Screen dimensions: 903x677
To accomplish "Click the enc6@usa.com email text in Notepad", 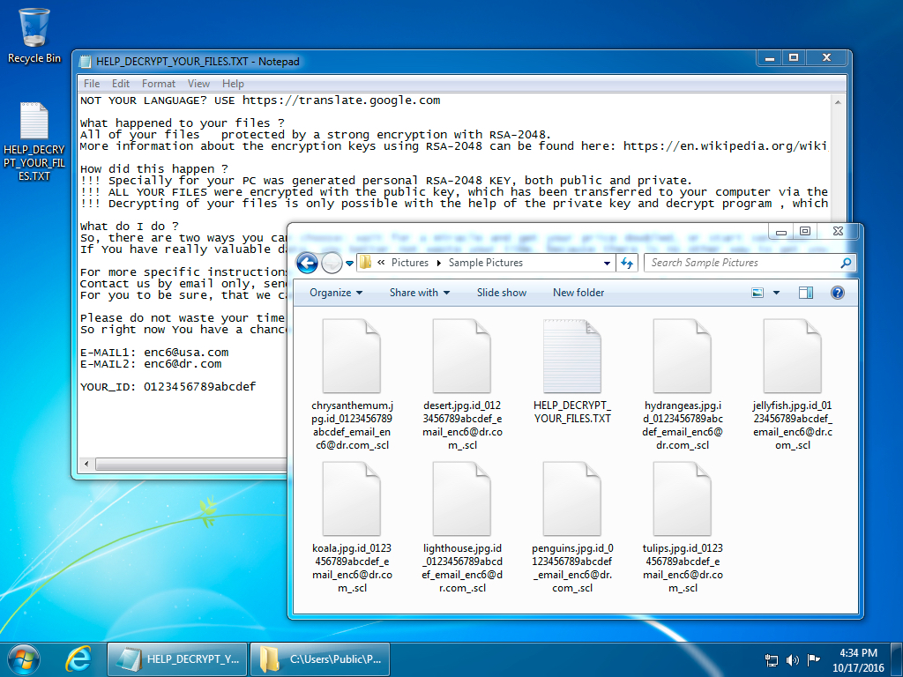I will click(186, 353).
